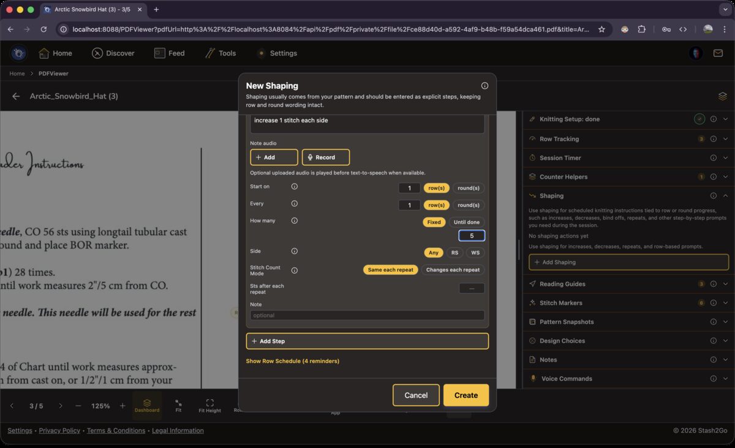Image resolution: width=735 pixels, height=448 pixels.
Task: Click the New Shaping dialog info icon
Action: pos(484,85)
